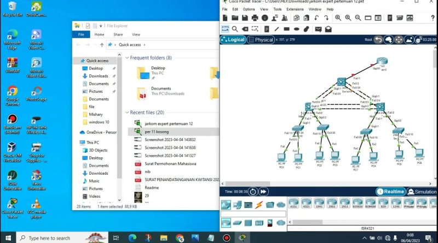This screenshot has width=438, height=243.
Task: Switch to Realtime mode
Action: tap(390, 192)
